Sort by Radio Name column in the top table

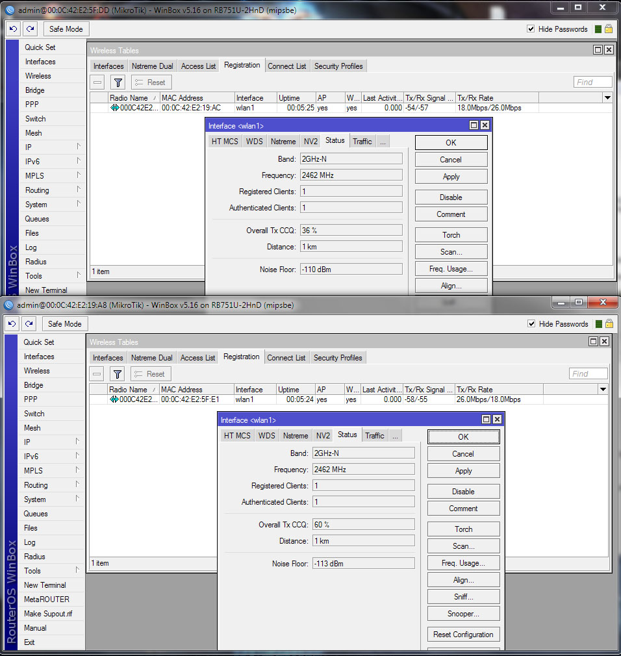pyautogui.click(x=134, y=97)
